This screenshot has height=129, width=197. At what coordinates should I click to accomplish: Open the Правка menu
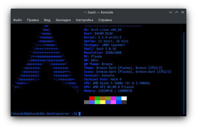click(33, 20)
